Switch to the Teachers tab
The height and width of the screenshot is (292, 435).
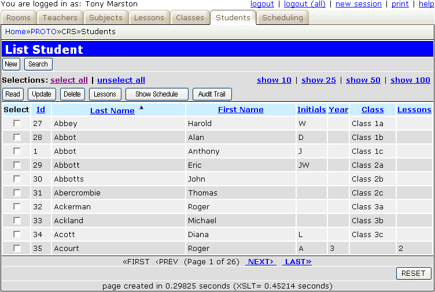click(x=60, y=18)
